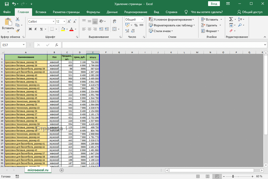The image size is (268, 179).
Task: Click the insert function fx icon
Action: [57, 45]
